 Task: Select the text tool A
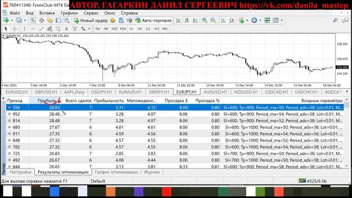[66, 29]
